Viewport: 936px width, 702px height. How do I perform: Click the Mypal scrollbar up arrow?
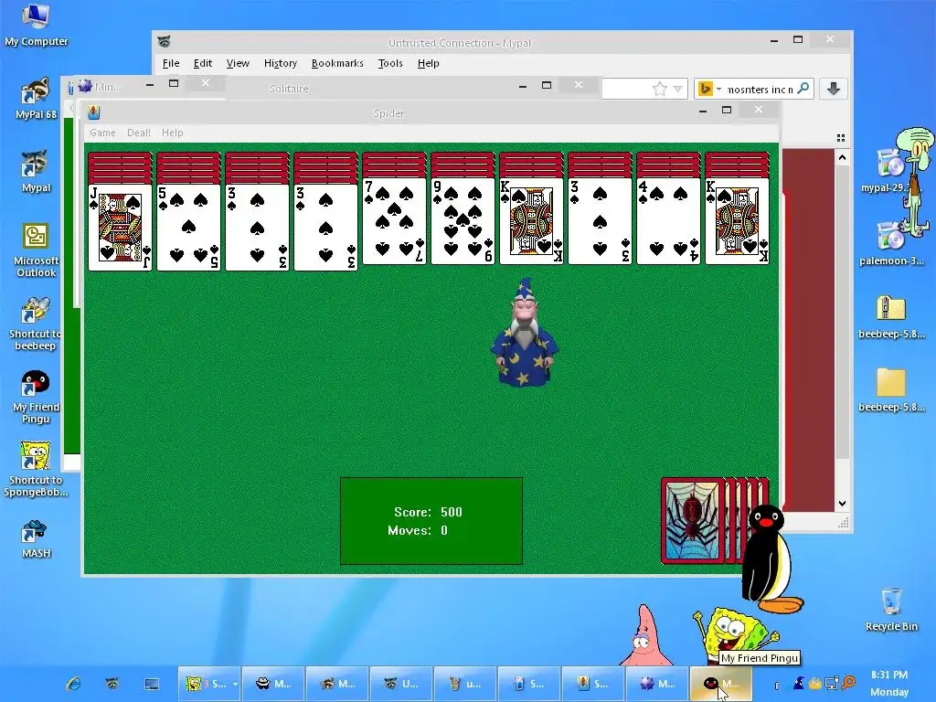842,157
